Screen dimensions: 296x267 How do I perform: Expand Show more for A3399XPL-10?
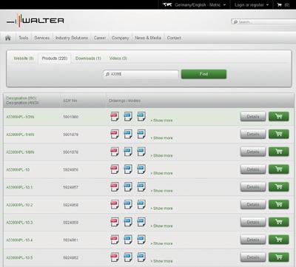click(162, 173)
